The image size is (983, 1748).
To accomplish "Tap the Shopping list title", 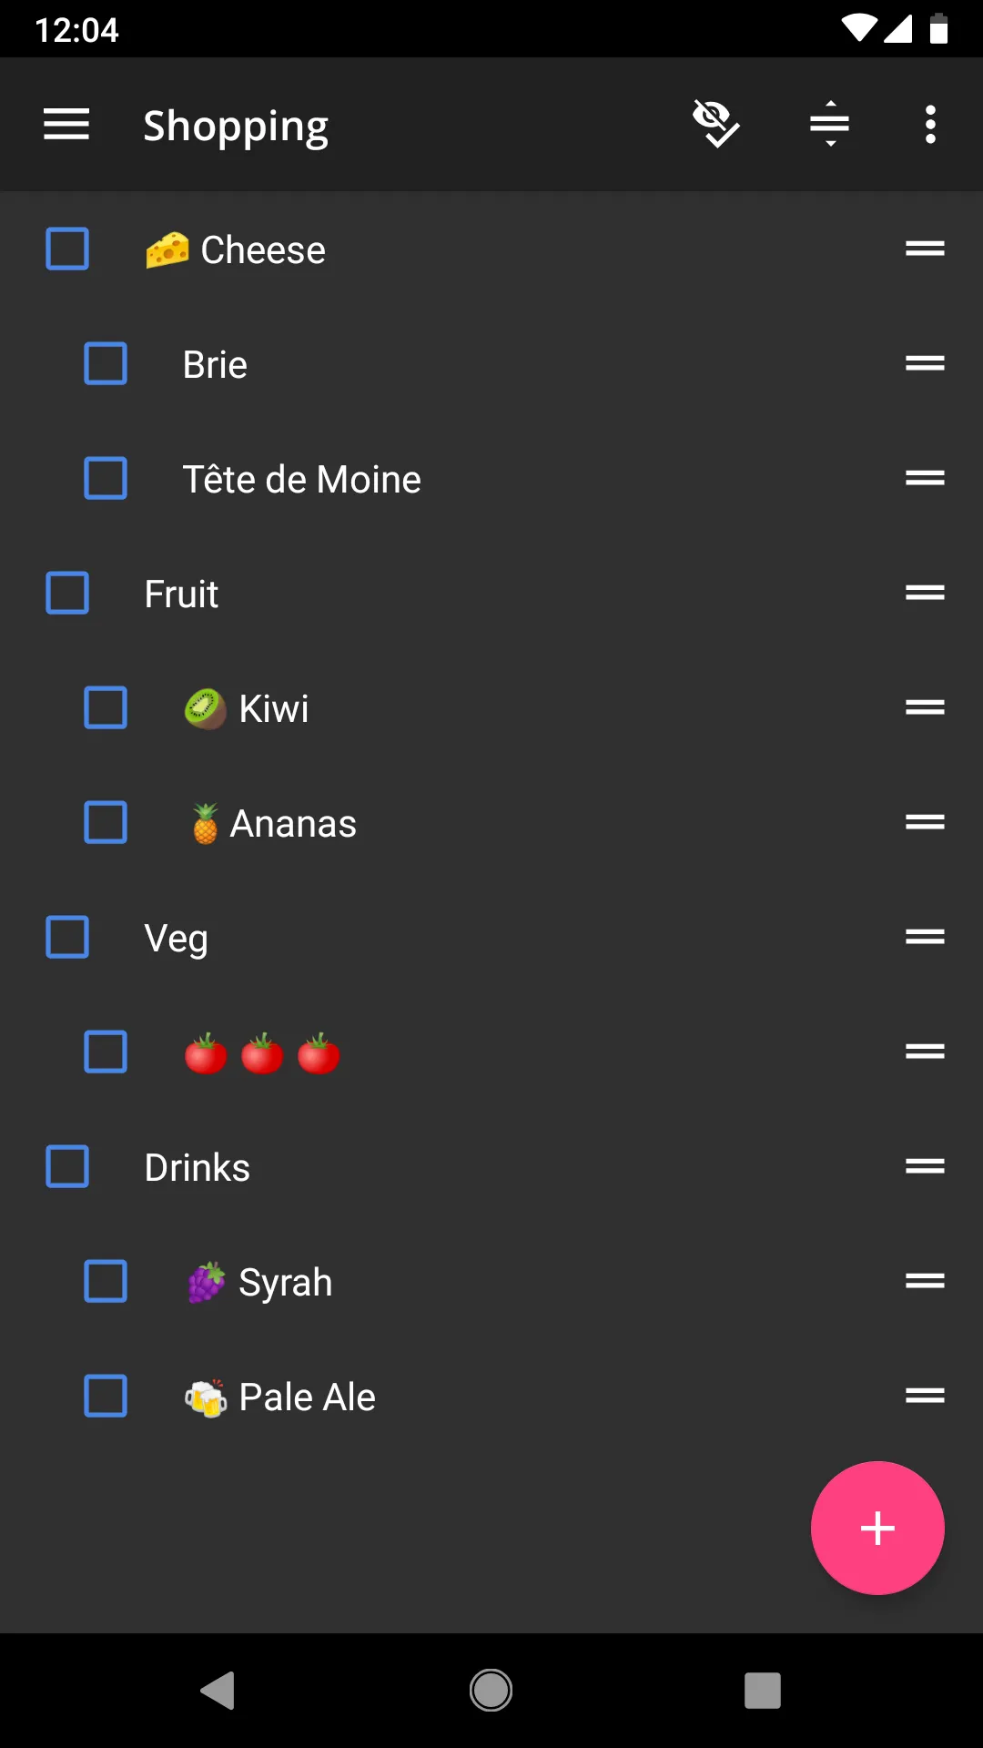I will tap(236, 126).
